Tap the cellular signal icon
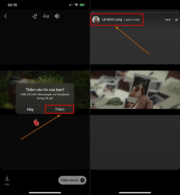The width and height of the screenshot is (180, 195). [71, 5]
